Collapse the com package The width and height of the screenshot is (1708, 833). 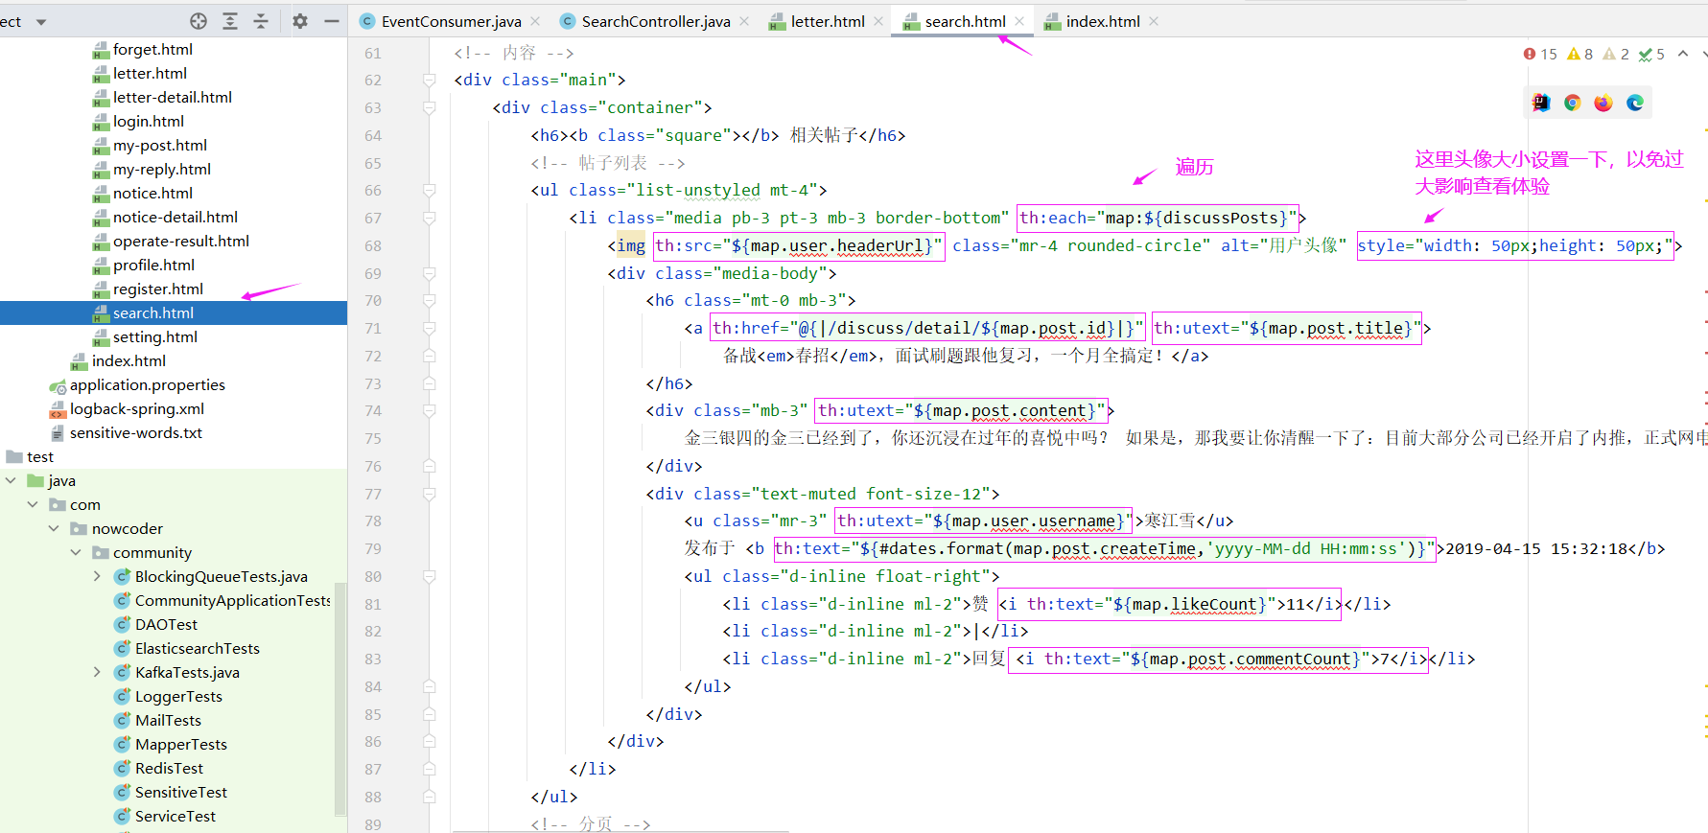[34, 504]
